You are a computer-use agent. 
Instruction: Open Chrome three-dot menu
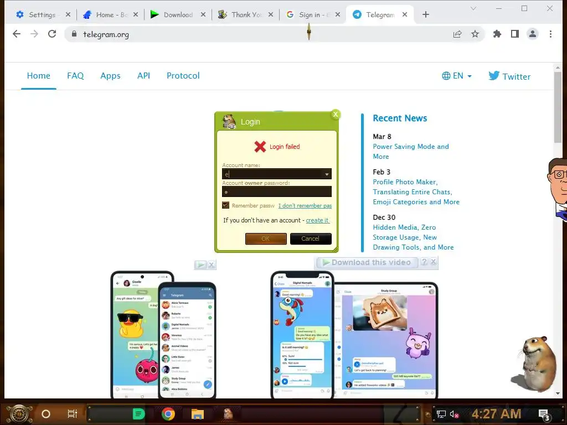(550, 34)
